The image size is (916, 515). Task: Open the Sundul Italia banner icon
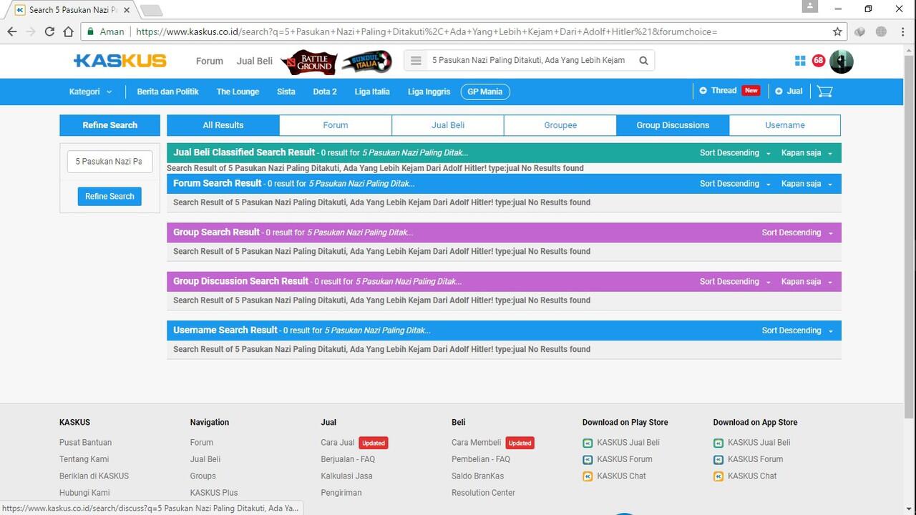(x=366, y=62)
